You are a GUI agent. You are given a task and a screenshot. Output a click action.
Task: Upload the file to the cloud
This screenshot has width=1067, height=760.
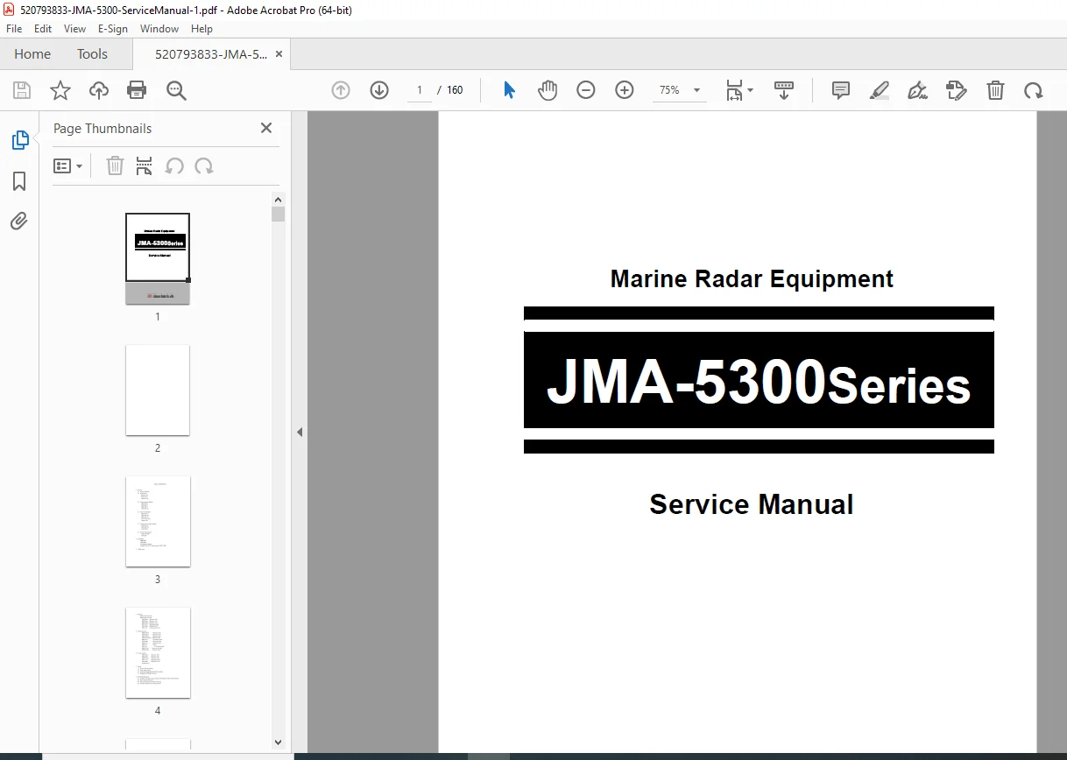99,90
